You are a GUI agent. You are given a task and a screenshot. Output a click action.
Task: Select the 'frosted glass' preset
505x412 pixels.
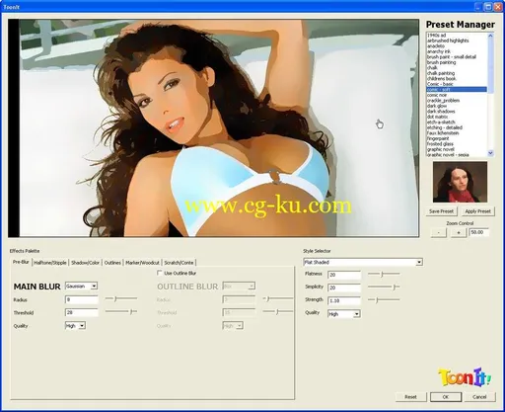[x=440, y=144]
